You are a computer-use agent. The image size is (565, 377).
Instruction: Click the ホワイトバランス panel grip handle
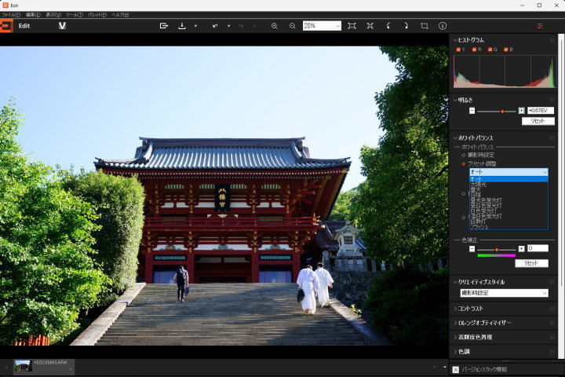pos(552,137)
